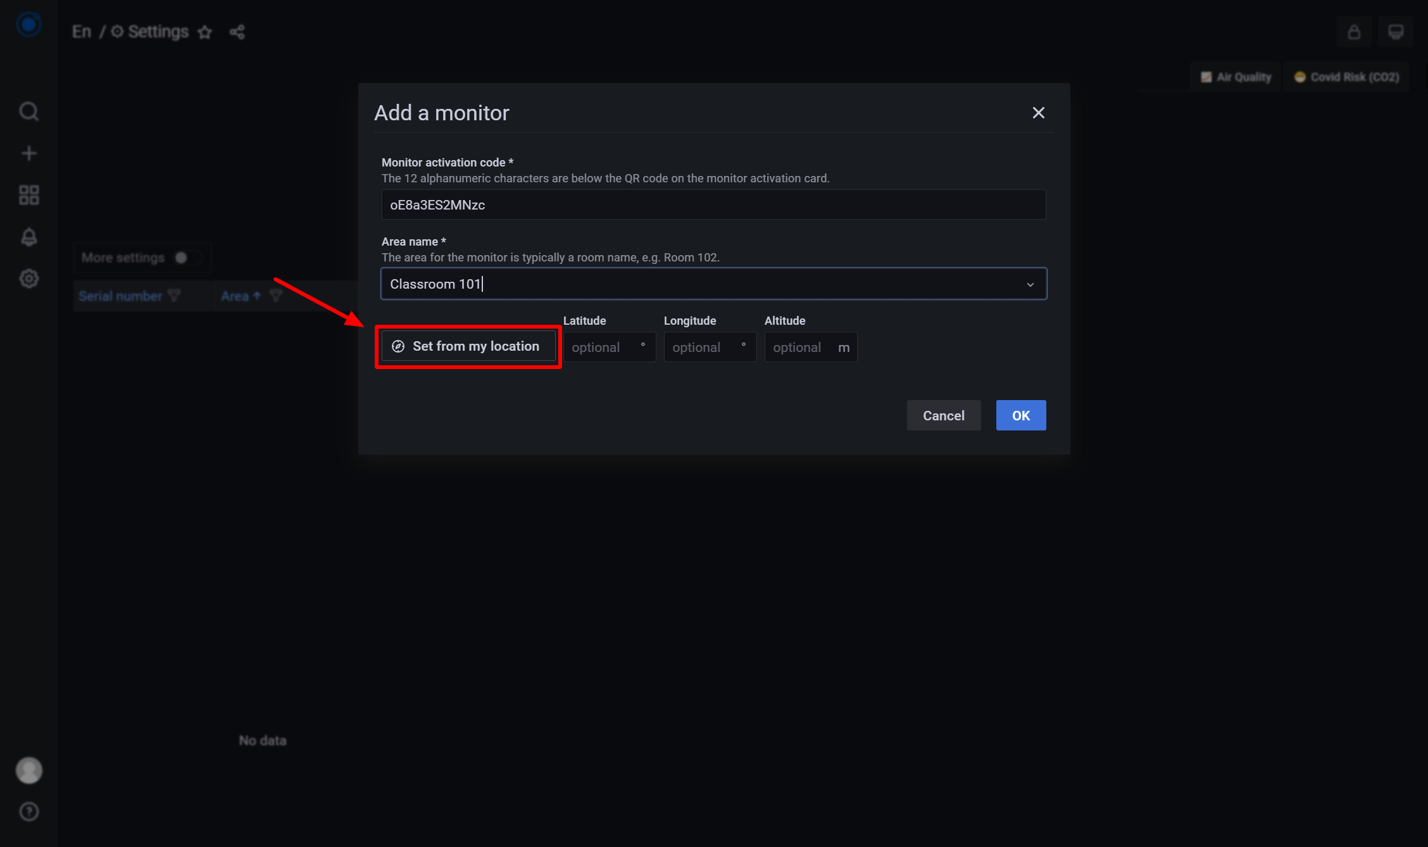Screen dimensions: 1428x847
Task: Click the Latitude input field
Action: (x=609, y=347)
